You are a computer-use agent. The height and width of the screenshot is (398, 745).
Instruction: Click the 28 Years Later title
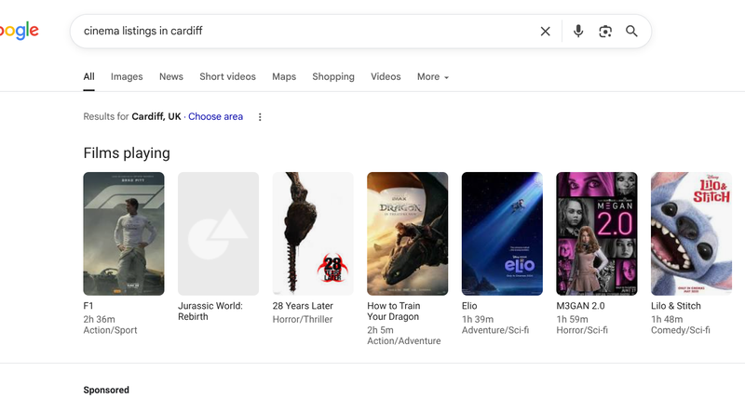coord(303,306)
